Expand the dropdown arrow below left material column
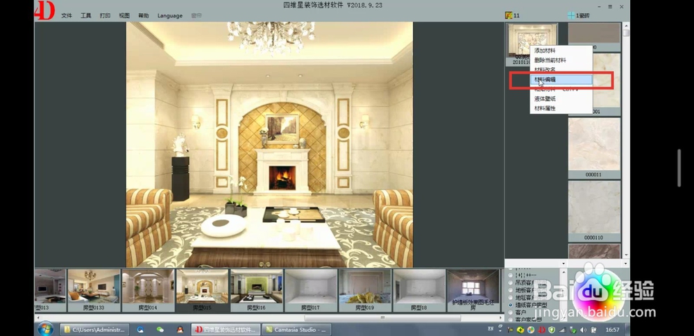This screenshot has width=694, height=336. click(564, 263)
